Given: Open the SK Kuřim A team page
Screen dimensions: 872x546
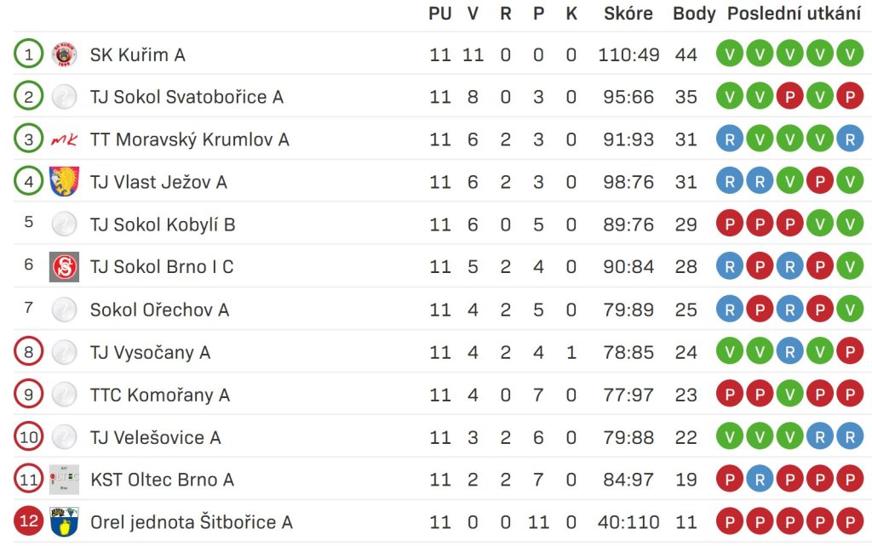Looking at the screenshot, I should (x=137, y=55).
